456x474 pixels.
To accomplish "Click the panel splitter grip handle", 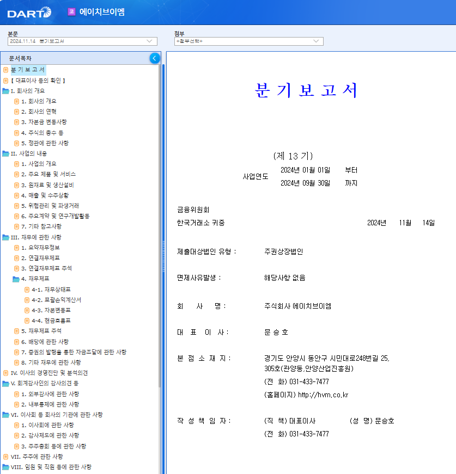I will pos(163,256).
